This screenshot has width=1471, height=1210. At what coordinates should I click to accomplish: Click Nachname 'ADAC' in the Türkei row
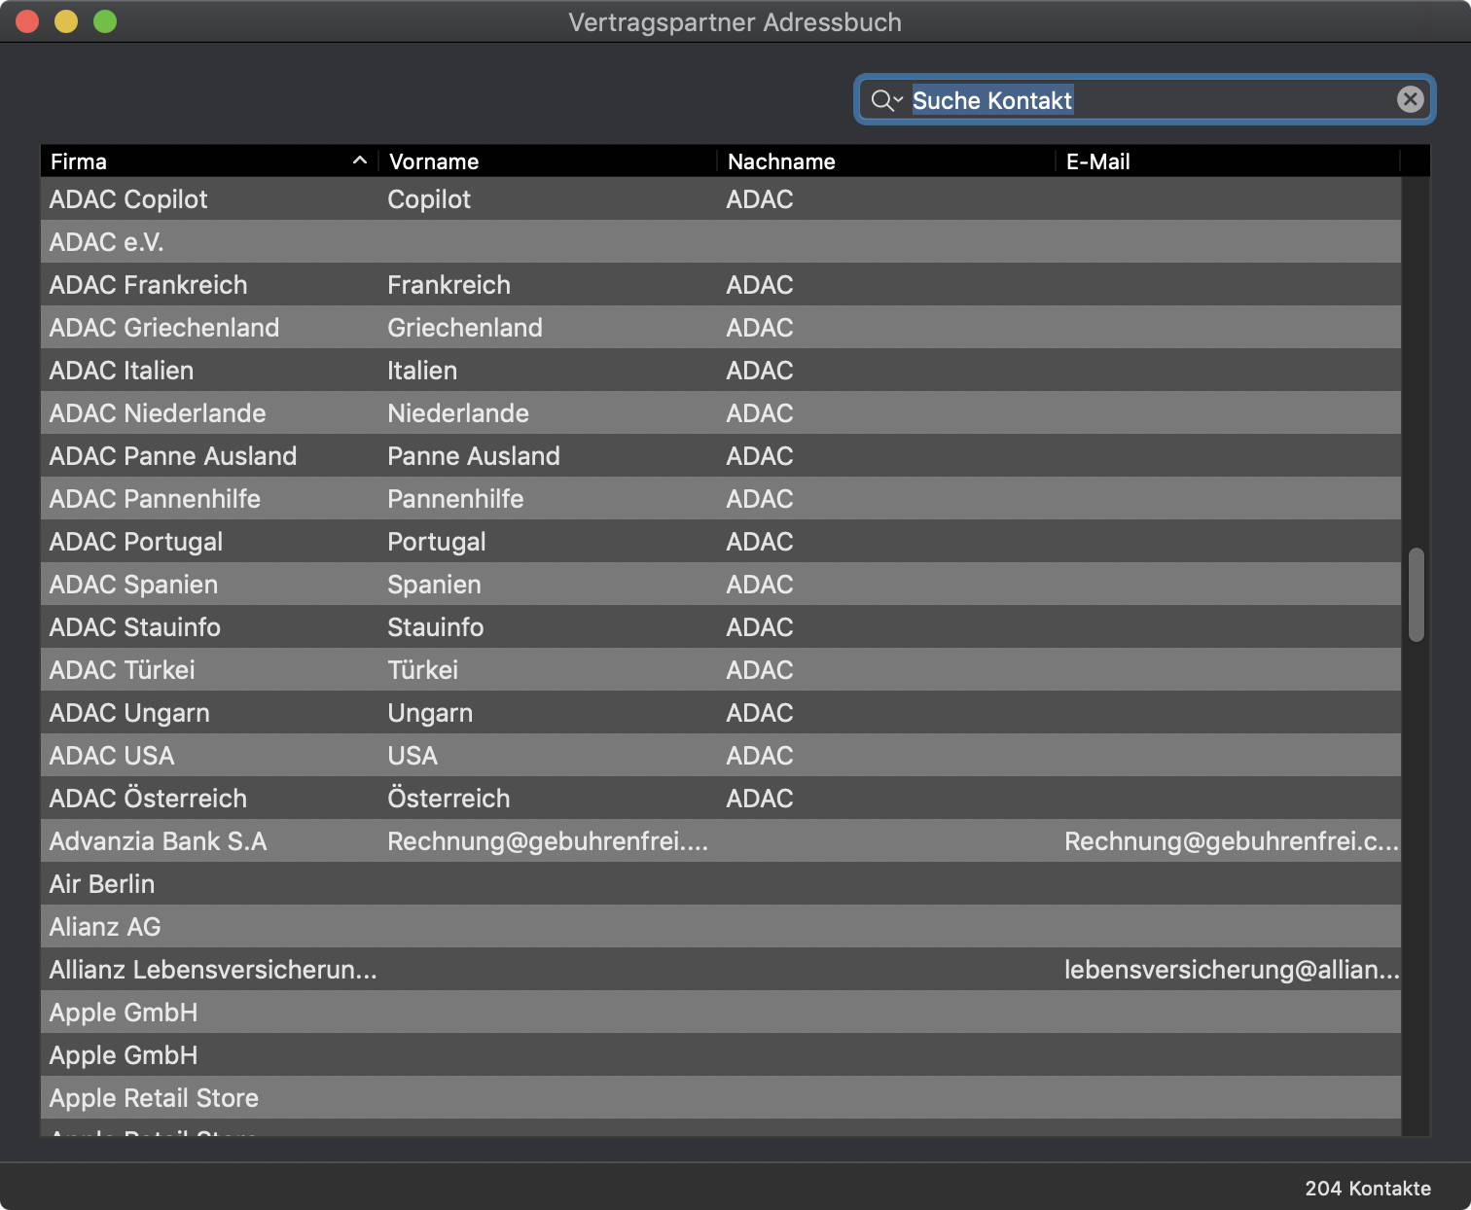pyautogui.click(x=760, y=670)
